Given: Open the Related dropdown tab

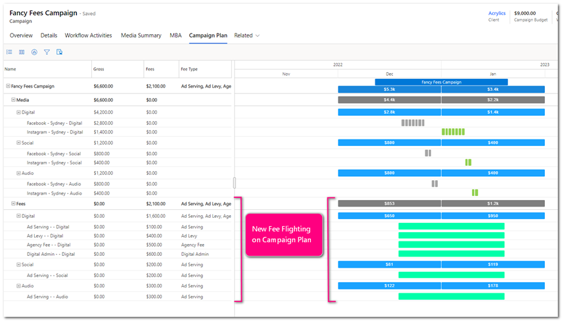Looking at the screenshot, I should [246, 36].
